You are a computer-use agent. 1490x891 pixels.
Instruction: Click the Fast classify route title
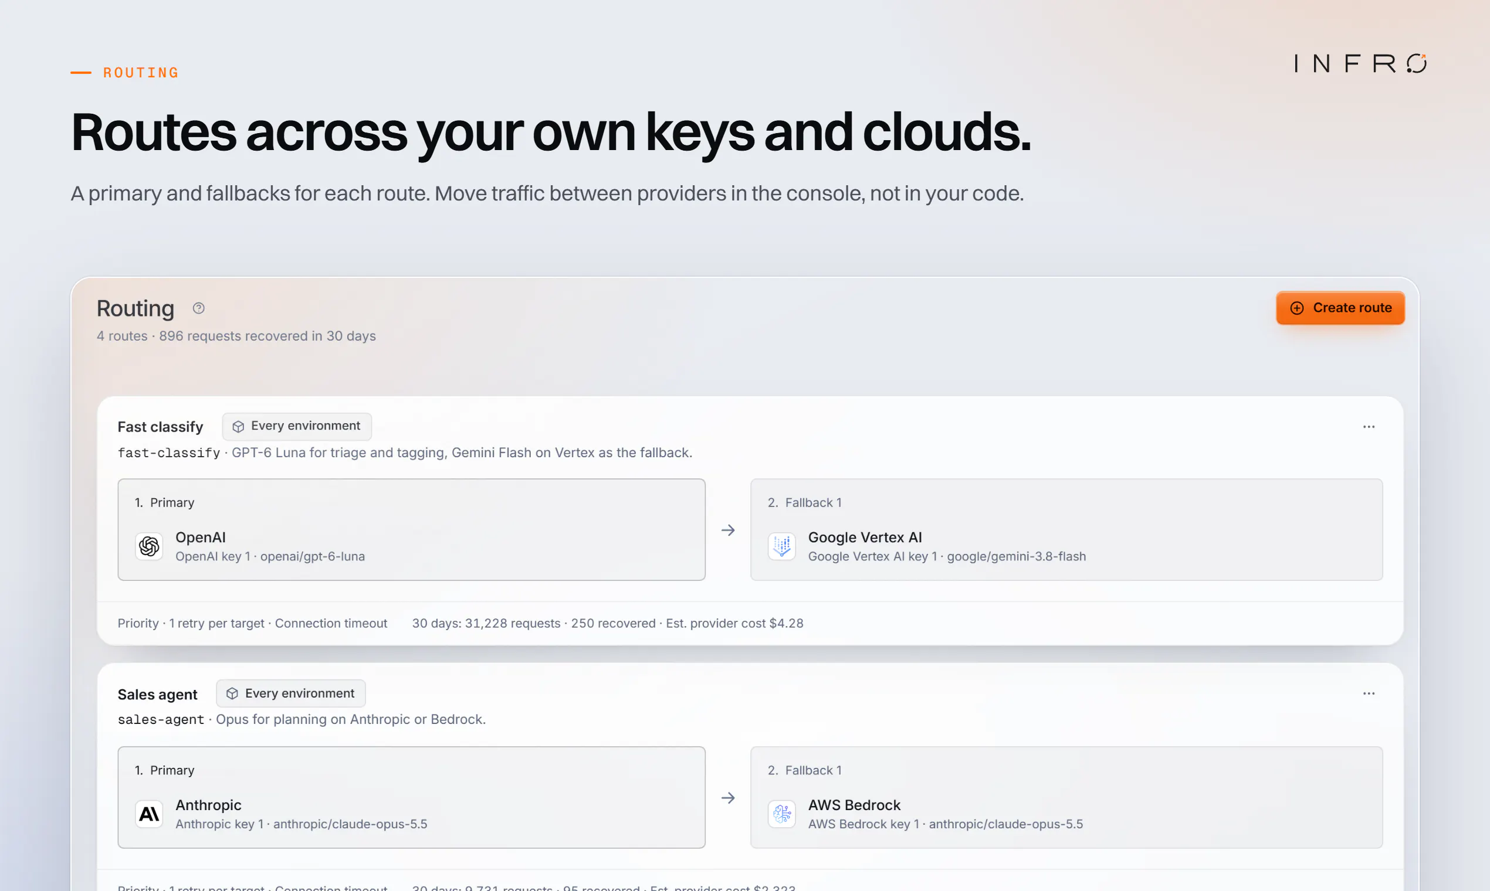160,427
